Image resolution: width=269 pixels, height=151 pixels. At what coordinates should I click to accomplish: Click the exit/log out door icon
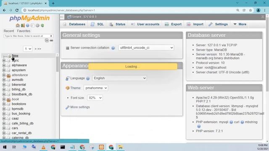[x=23, y=26]
